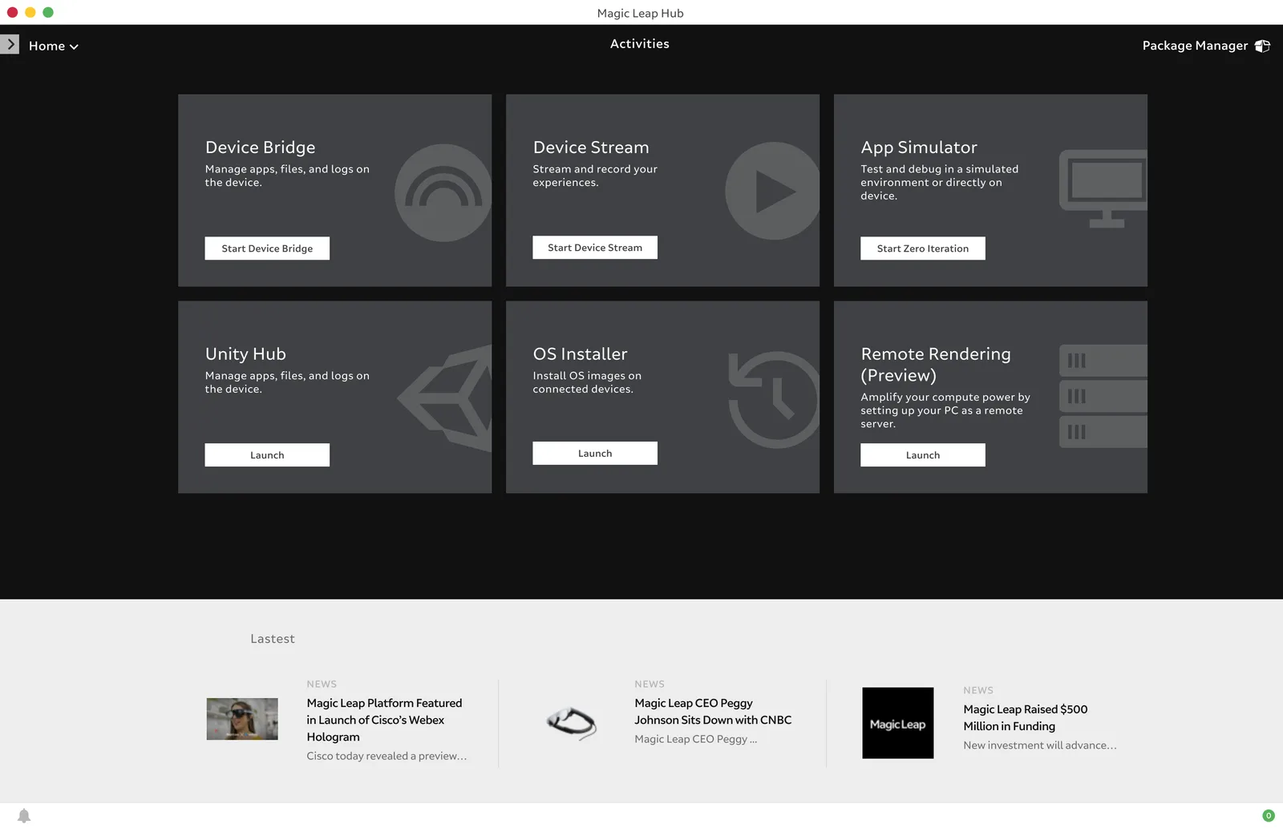Start Device Stream
Screen dimensions: 1283x828
(x=595, y=248)
